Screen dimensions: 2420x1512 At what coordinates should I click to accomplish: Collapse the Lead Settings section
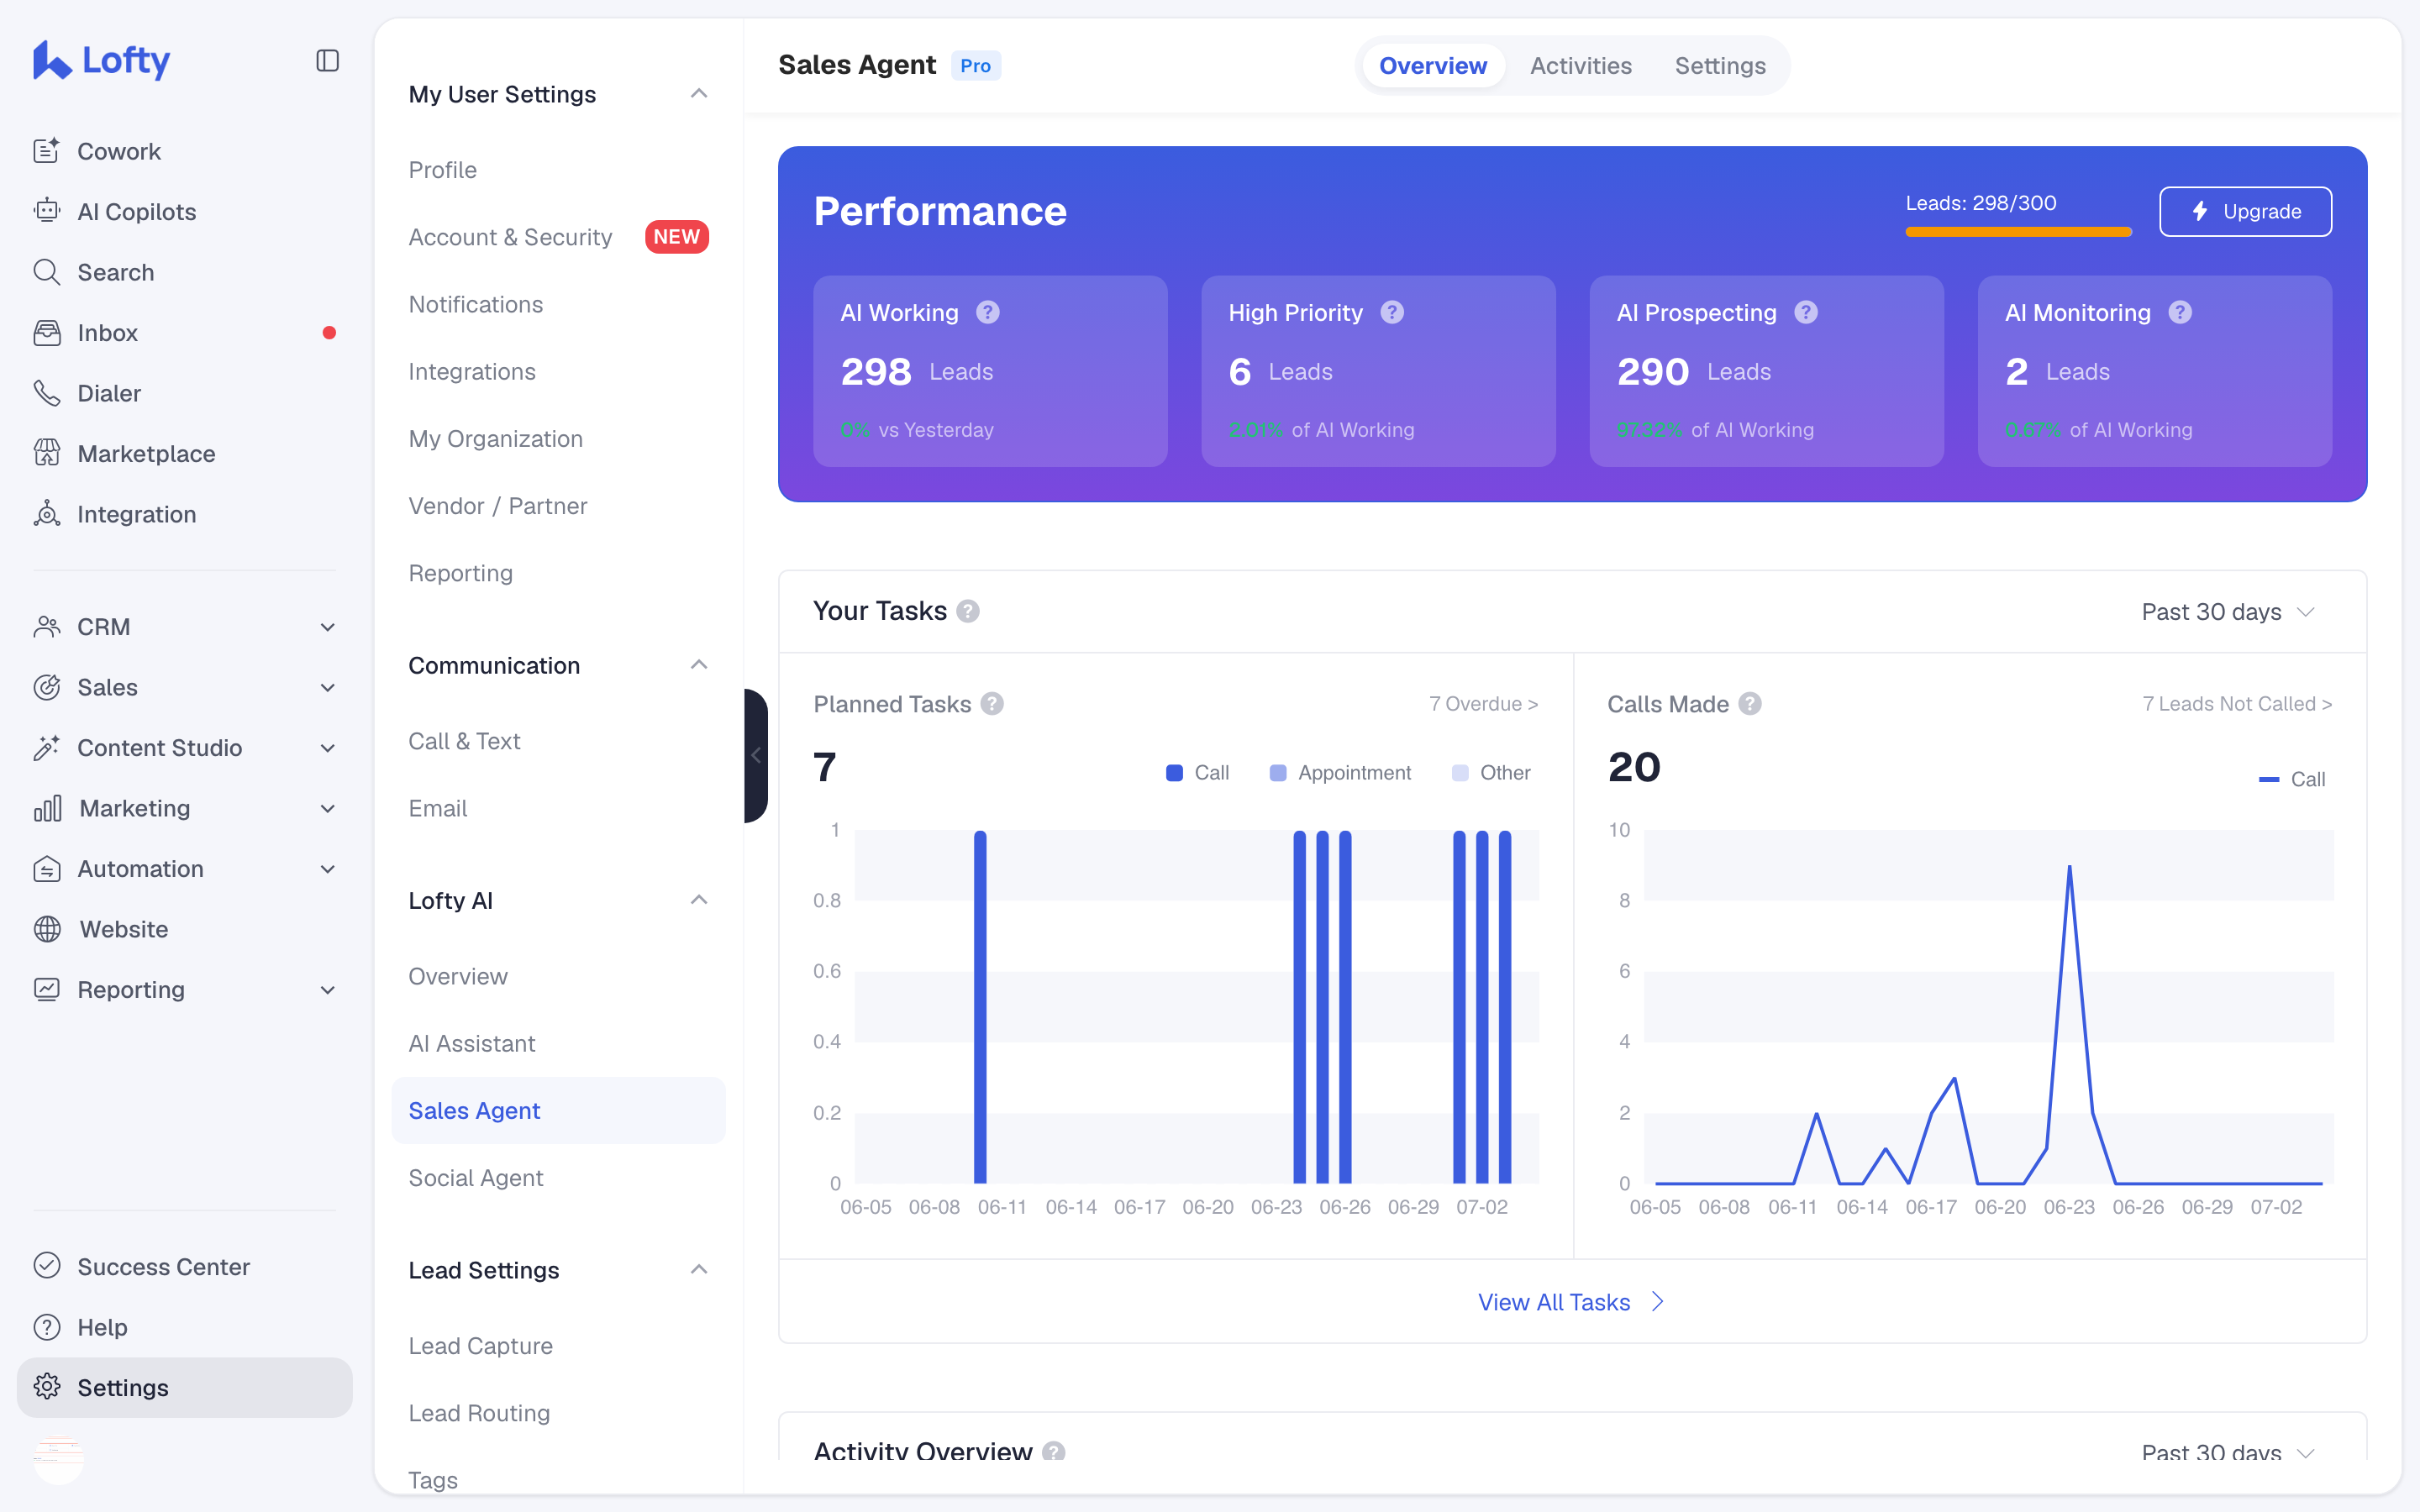(x=699, y=1270)
